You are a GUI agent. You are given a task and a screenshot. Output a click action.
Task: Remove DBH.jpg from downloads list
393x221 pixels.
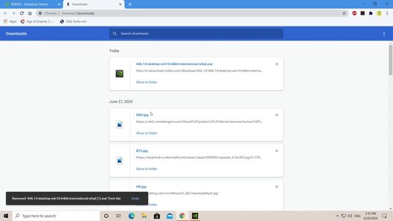pos(277,115)
